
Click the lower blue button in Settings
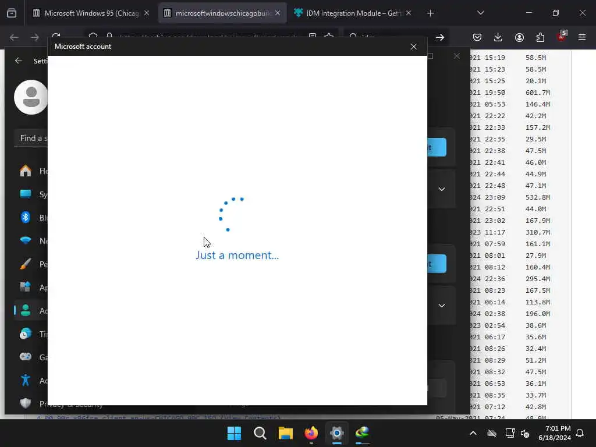(437, 264)
